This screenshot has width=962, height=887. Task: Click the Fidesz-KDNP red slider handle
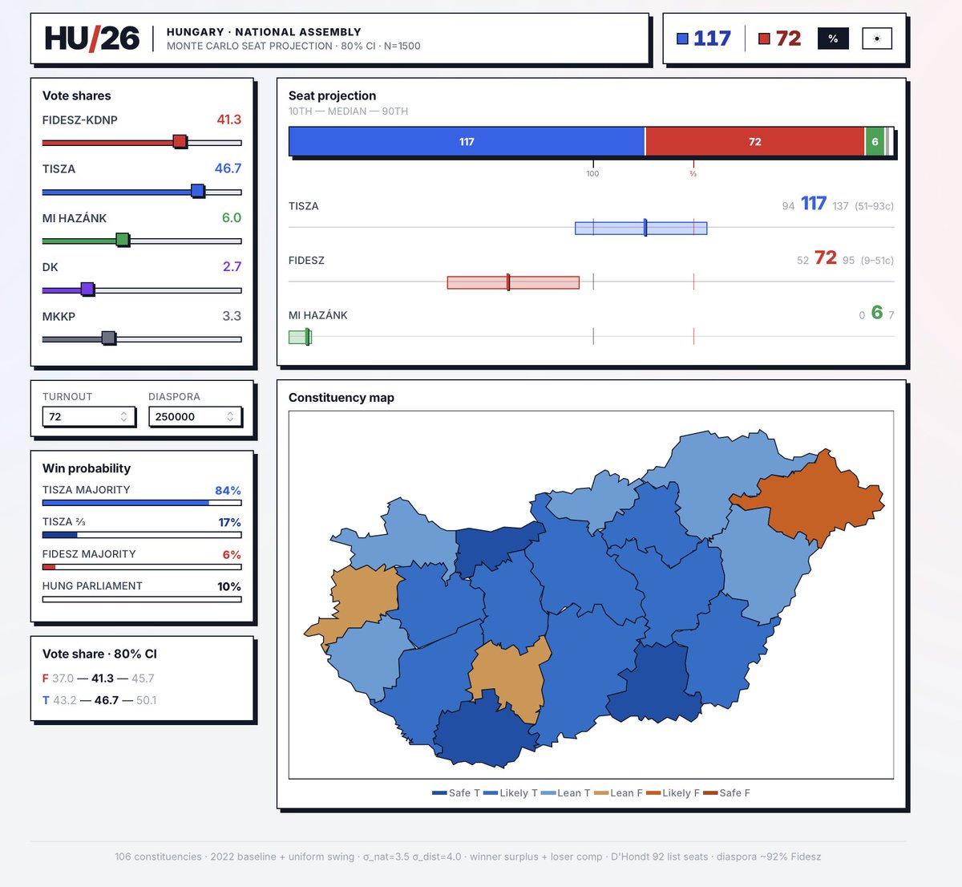point(180,142)
